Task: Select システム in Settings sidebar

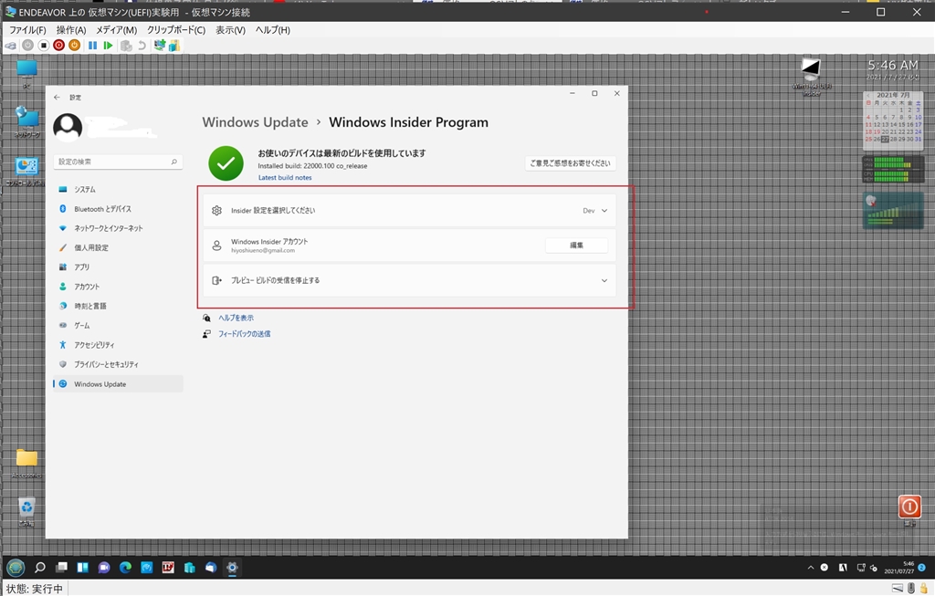Action: (118, 190)
